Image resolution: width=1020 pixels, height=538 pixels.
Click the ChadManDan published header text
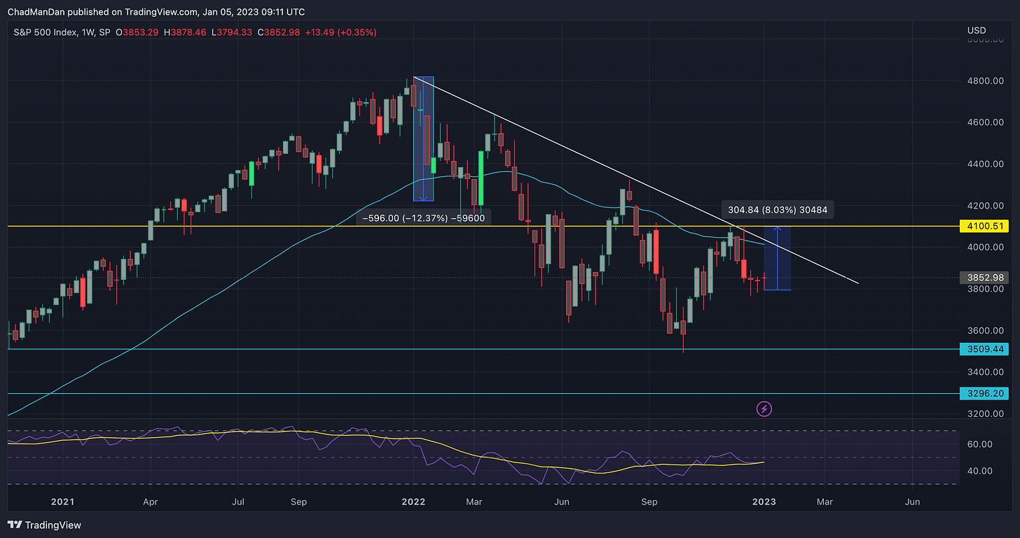pyautogui.click(x=156, y=11)
